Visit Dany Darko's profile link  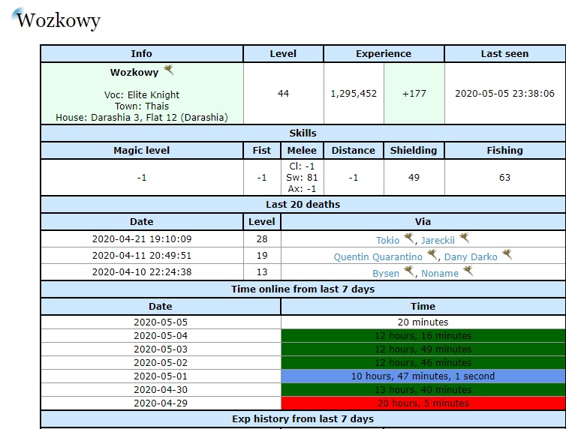point(471,257)
